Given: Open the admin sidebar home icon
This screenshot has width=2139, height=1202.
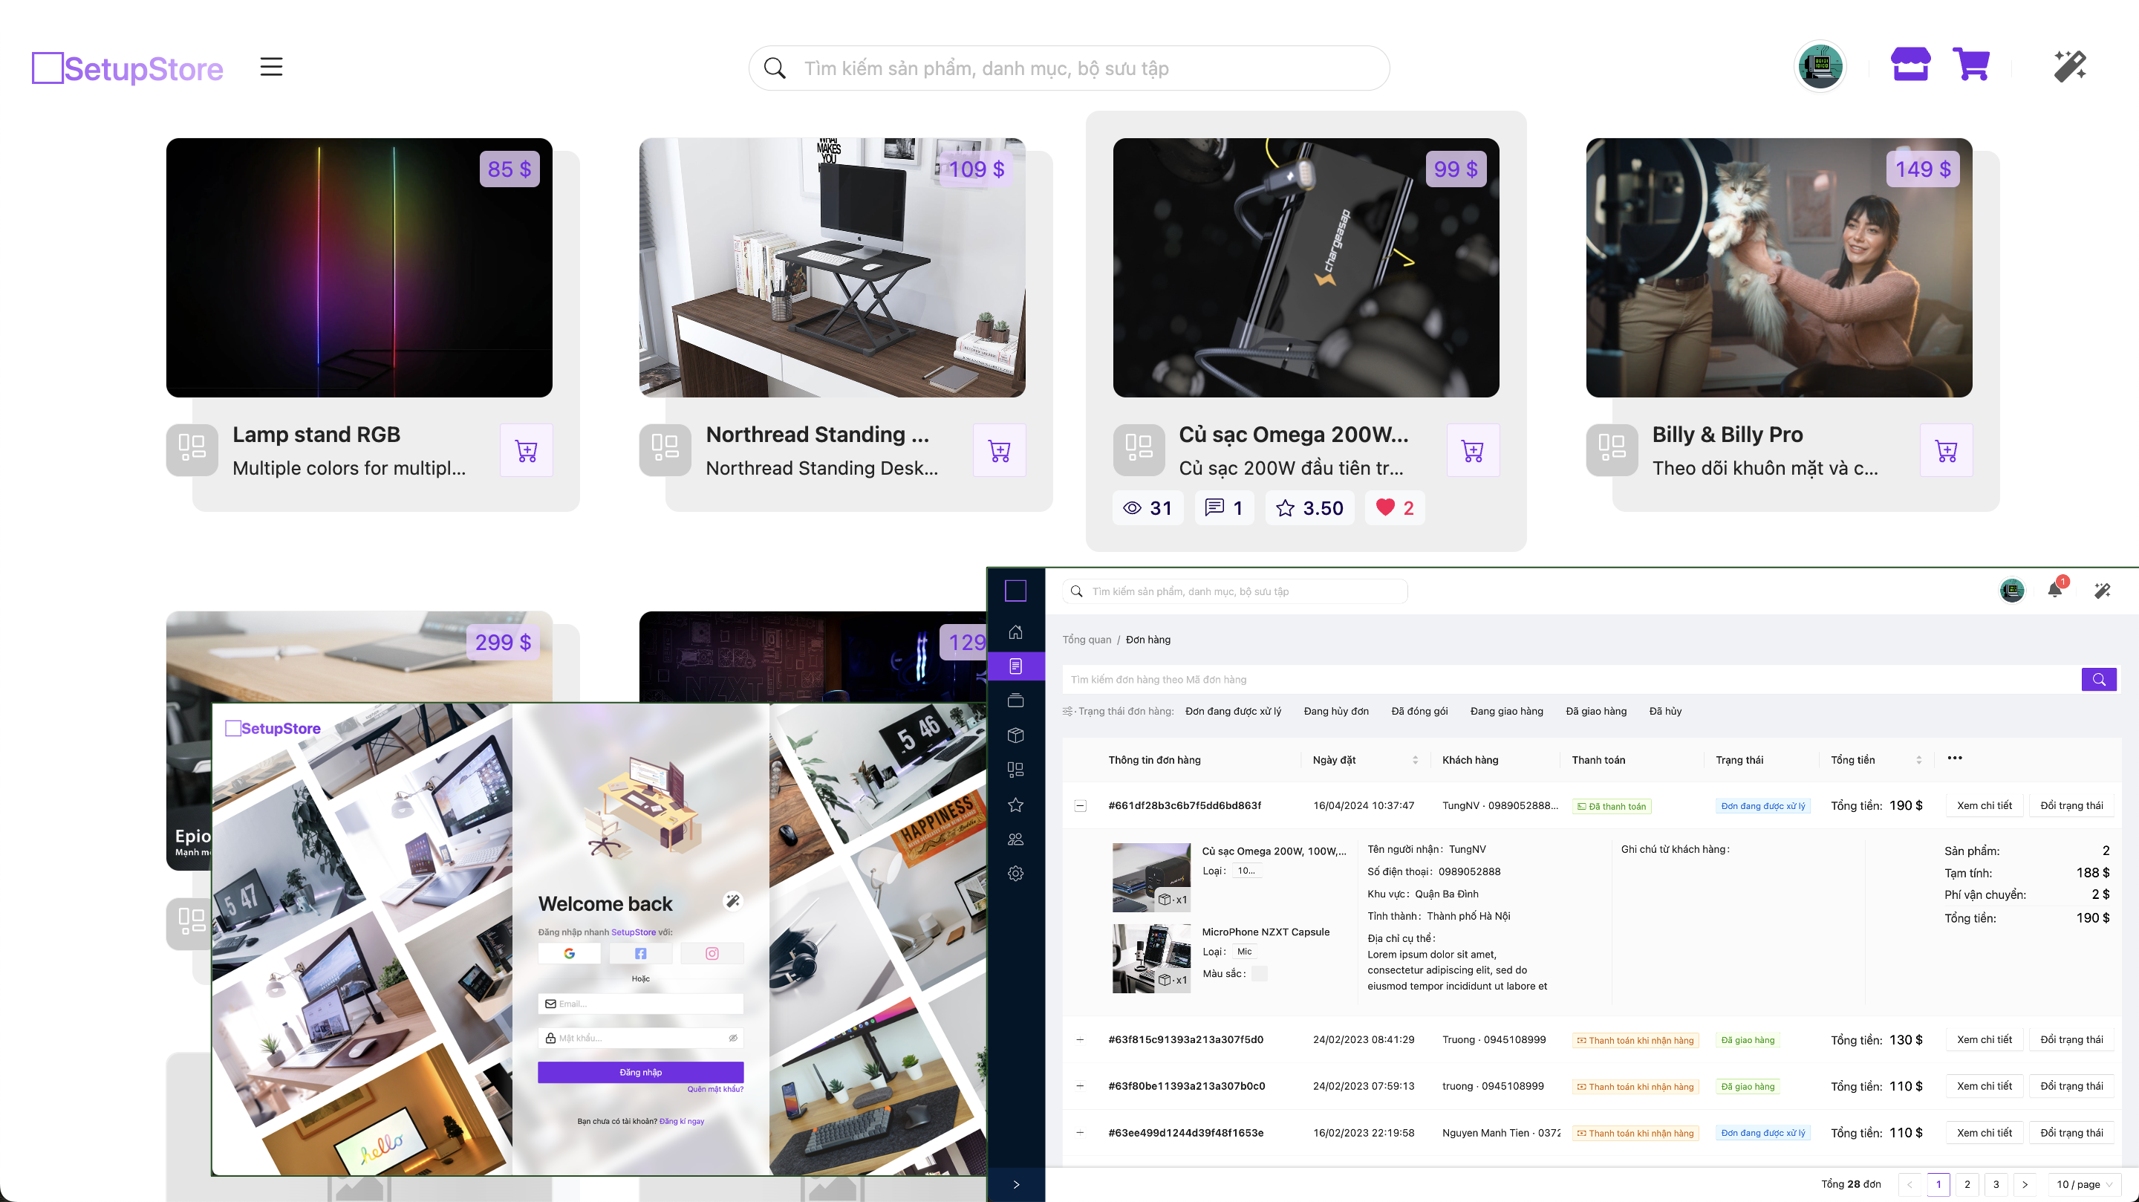Looking at the screenshot, I should point(1015,632).
